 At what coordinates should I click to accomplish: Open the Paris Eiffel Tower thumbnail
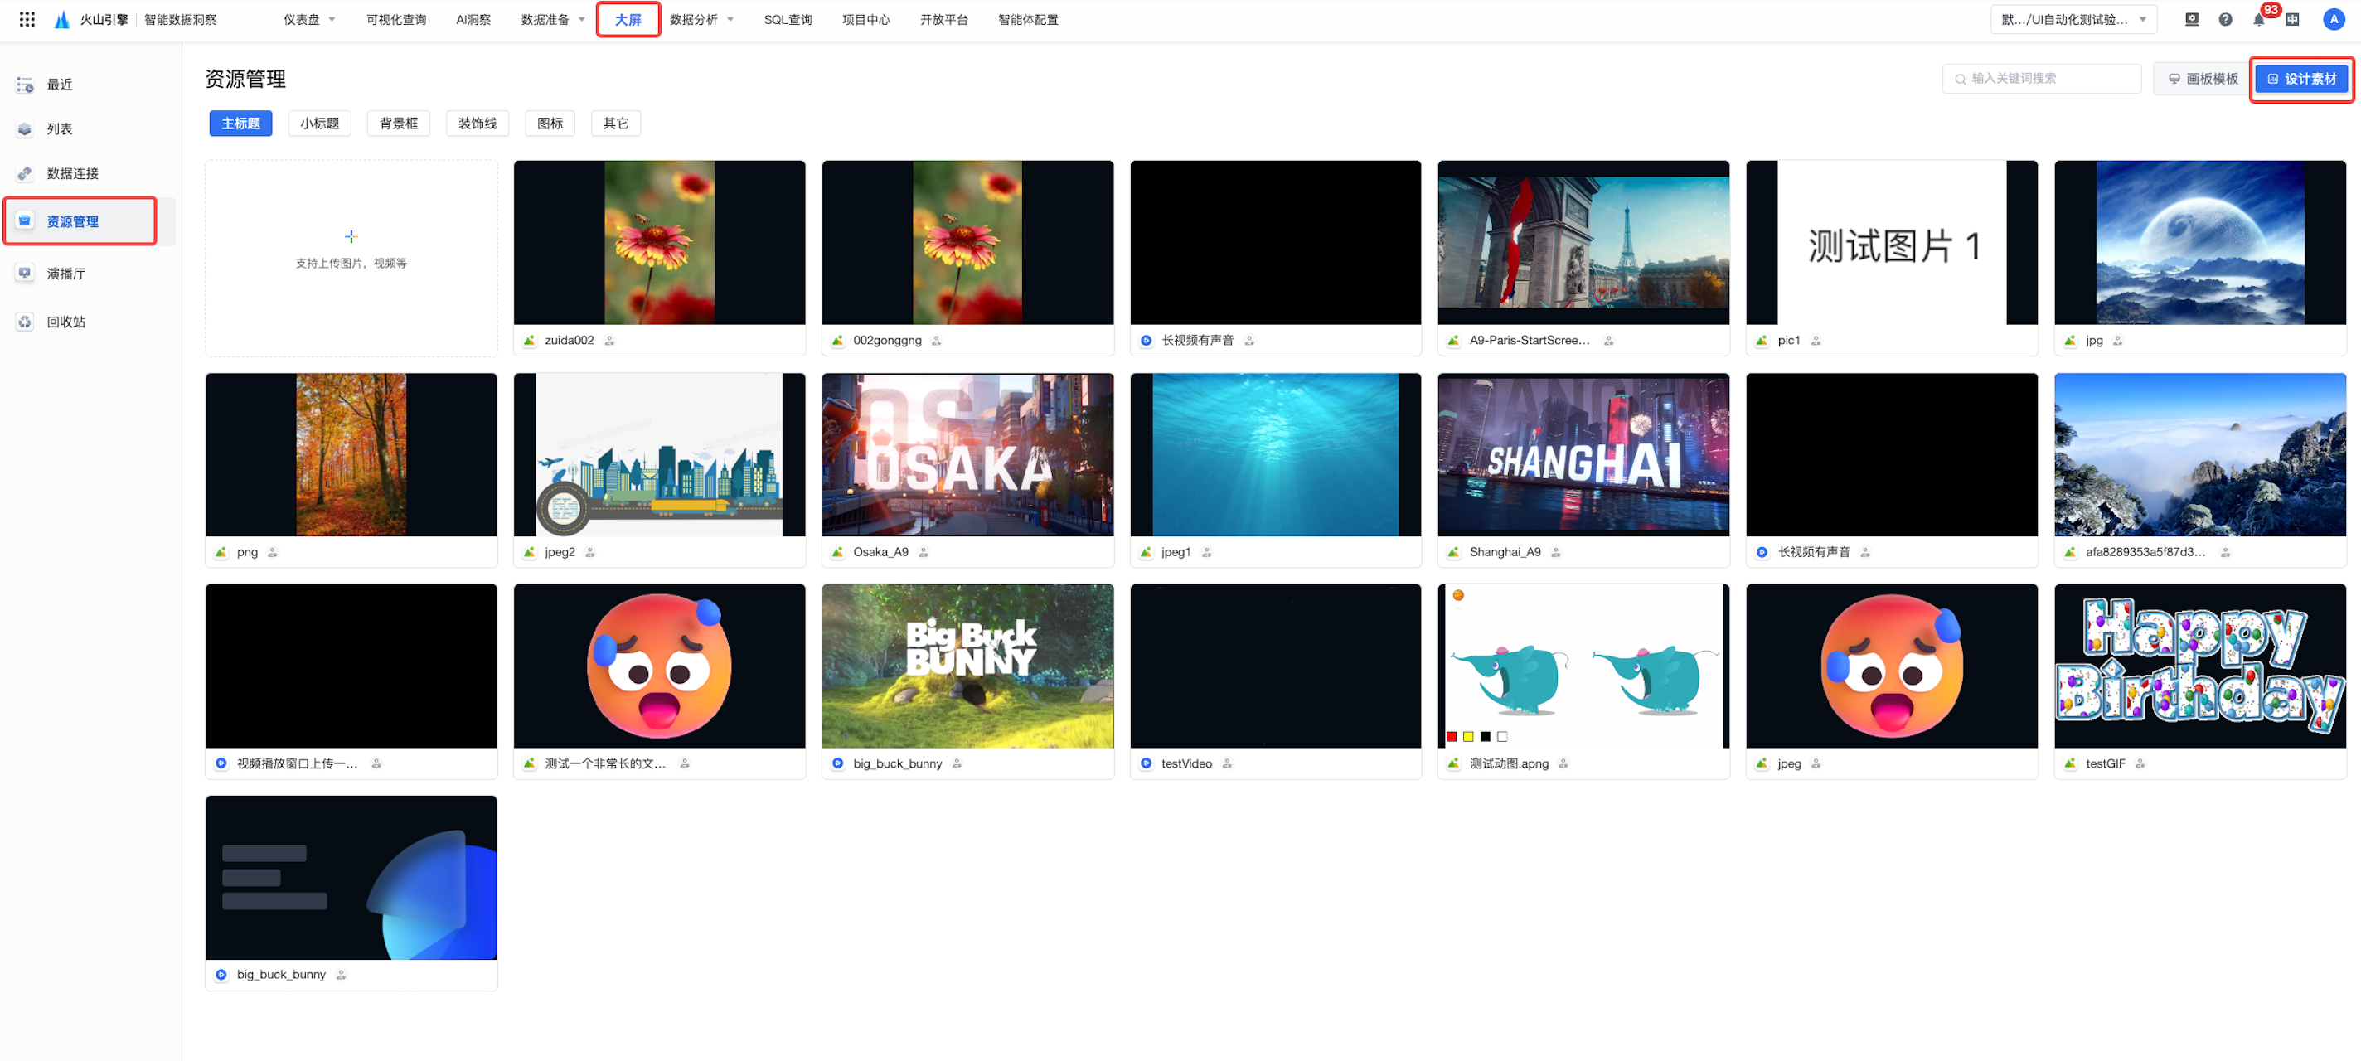coord(1583,243)
